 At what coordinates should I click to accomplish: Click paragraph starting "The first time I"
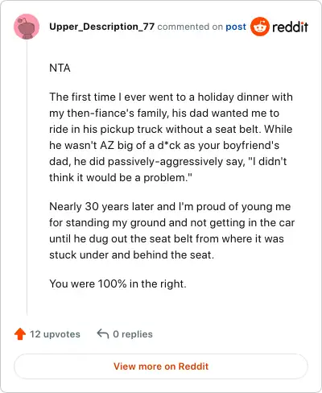tap(171, 137)
